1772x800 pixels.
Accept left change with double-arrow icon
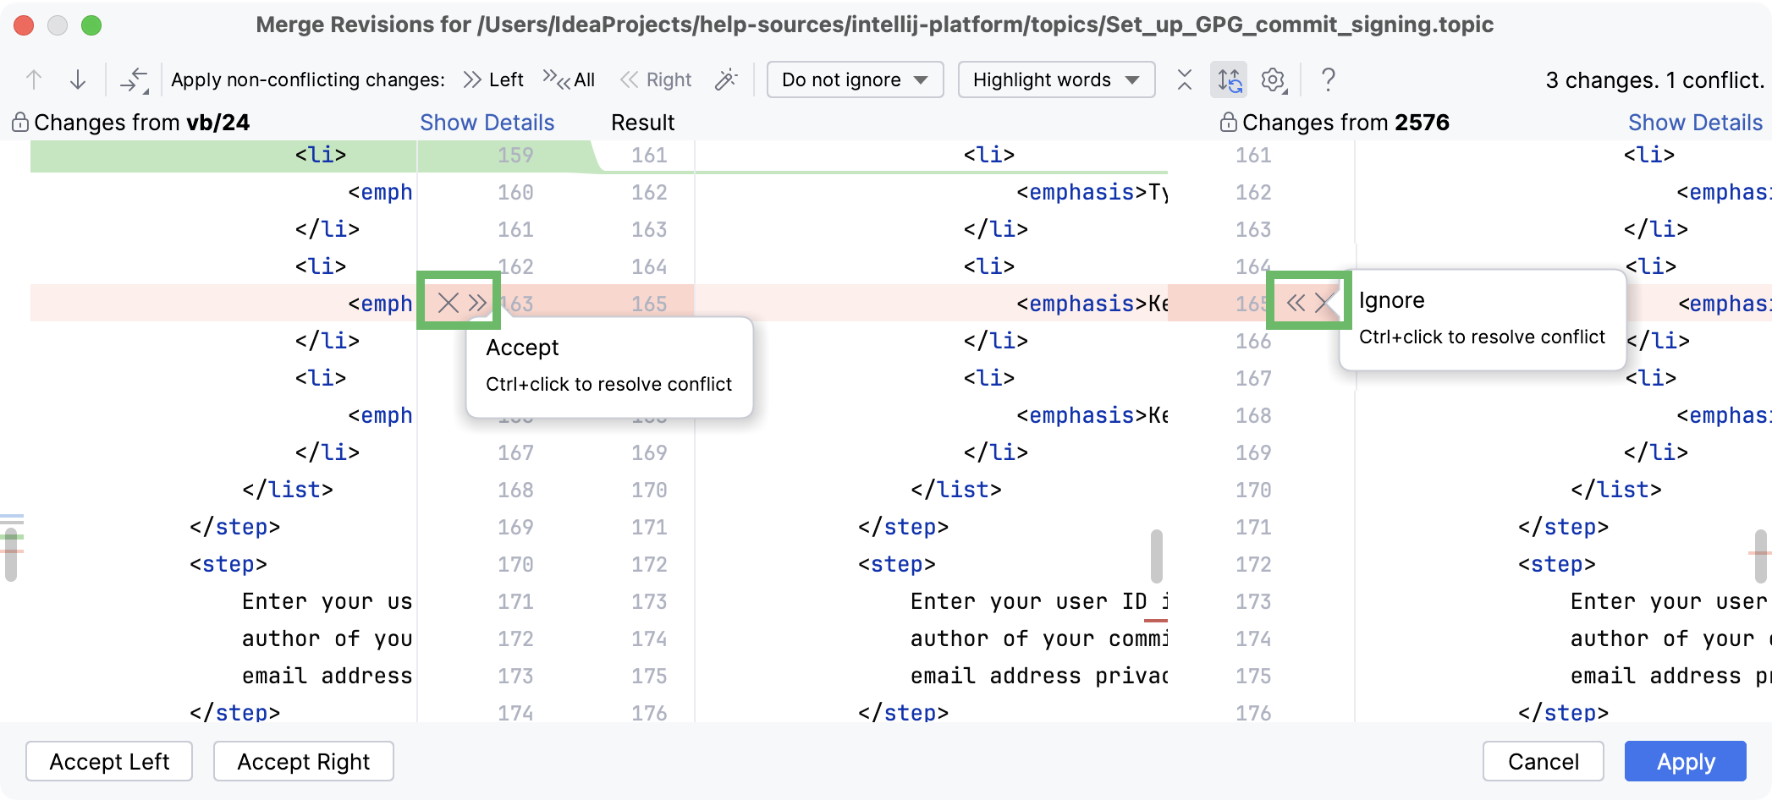[478, 303]
